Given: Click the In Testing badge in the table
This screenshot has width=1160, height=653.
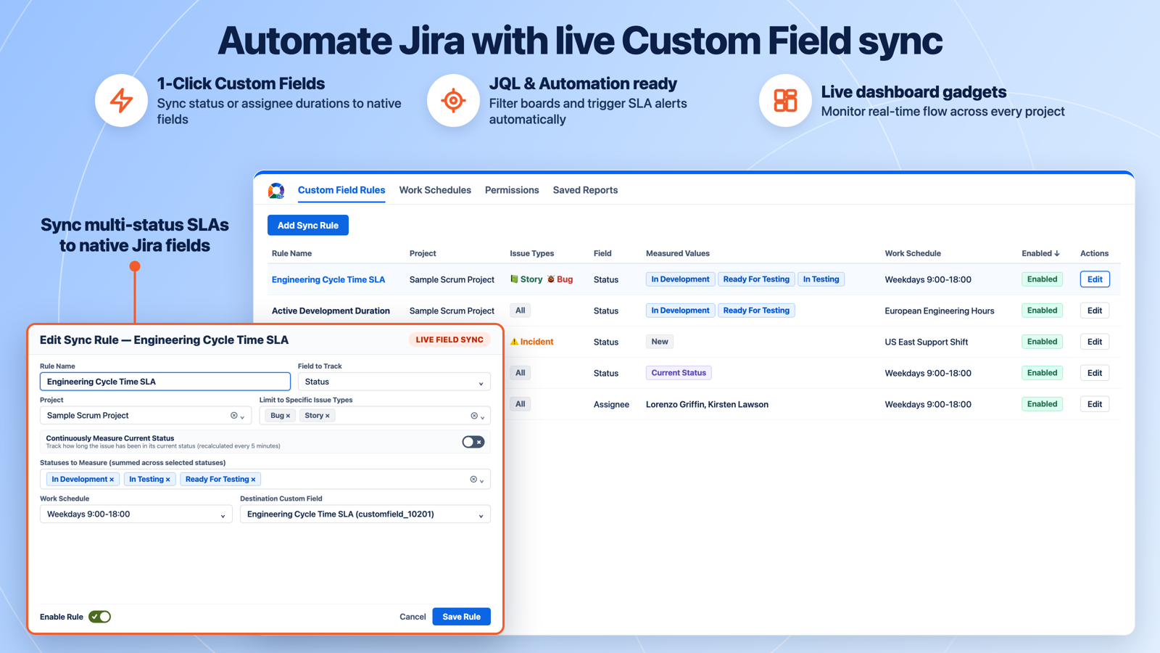Looking at the screenshot, I should coord(821,279).
